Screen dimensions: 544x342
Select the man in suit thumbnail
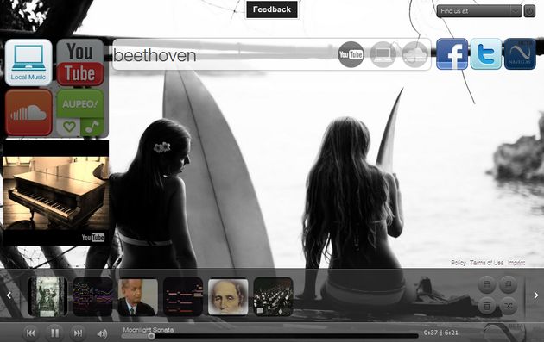tap(138, 296)
